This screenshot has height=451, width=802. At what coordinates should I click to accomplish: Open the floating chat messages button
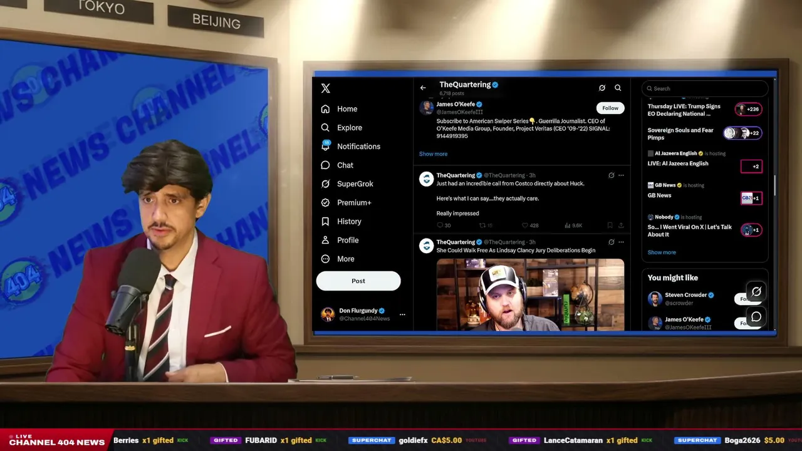(756, 317)
